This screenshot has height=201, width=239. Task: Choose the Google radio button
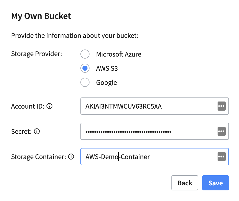85,82
